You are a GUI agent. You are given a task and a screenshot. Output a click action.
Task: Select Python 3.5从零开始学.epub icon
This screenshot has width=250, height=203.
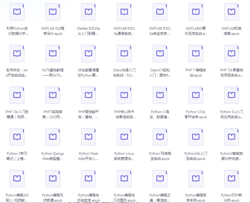(196, 95)
